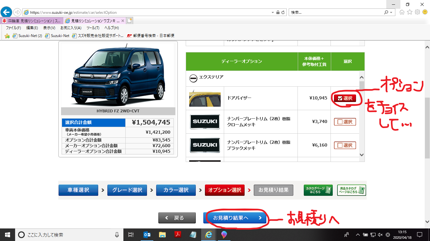Show hidden tray icons chevron
Screen dimensions: 430x241
pyautogui.click(x=358, y=234)
